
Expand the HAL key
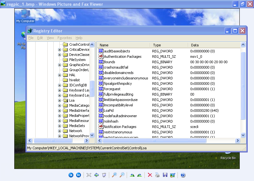click(59, 75)
